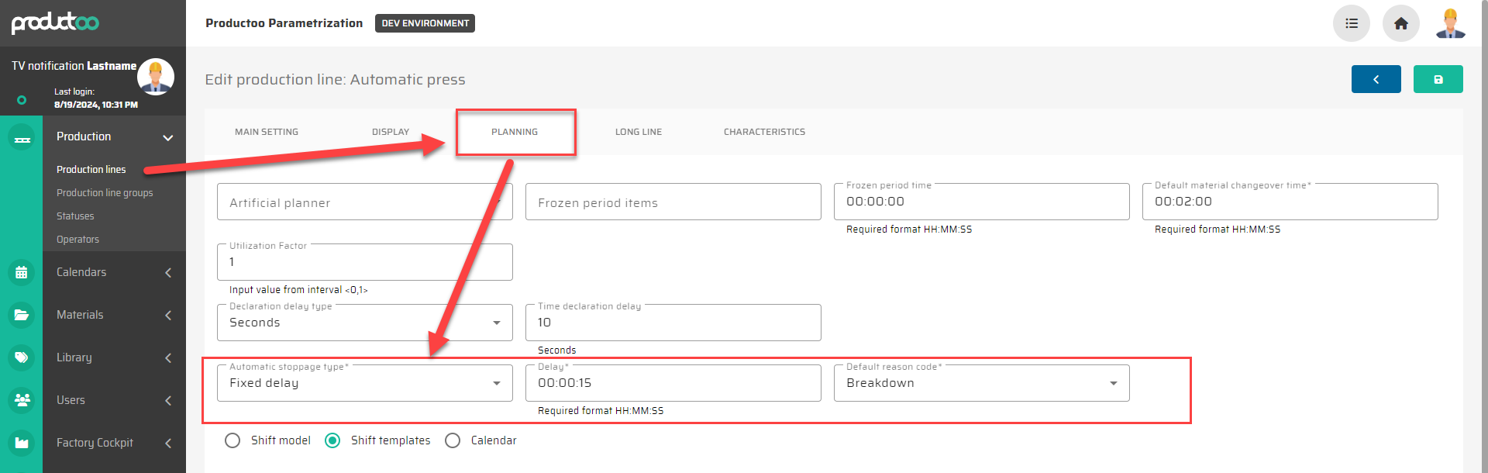Expand the Declaration delay type dropdown
Viewport: 1488px width, 473px height.
(x=364, y=323)
